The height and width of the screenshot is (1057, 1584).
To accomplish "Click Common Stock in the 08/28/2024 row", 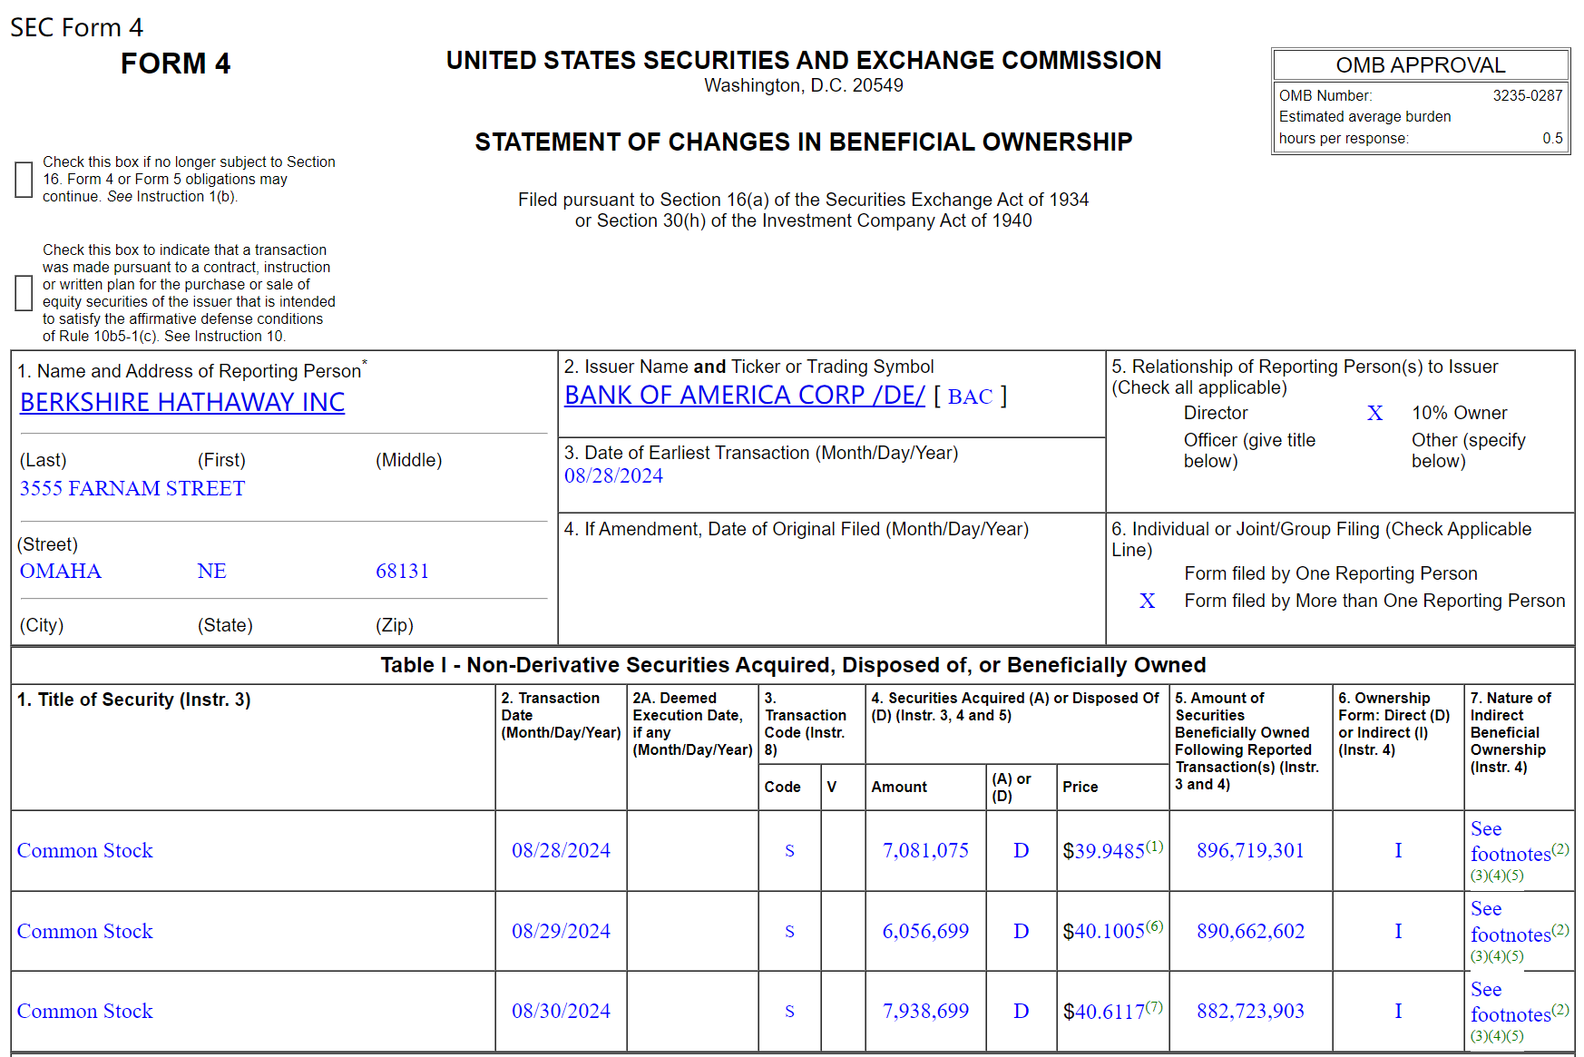I will point(85,850).
